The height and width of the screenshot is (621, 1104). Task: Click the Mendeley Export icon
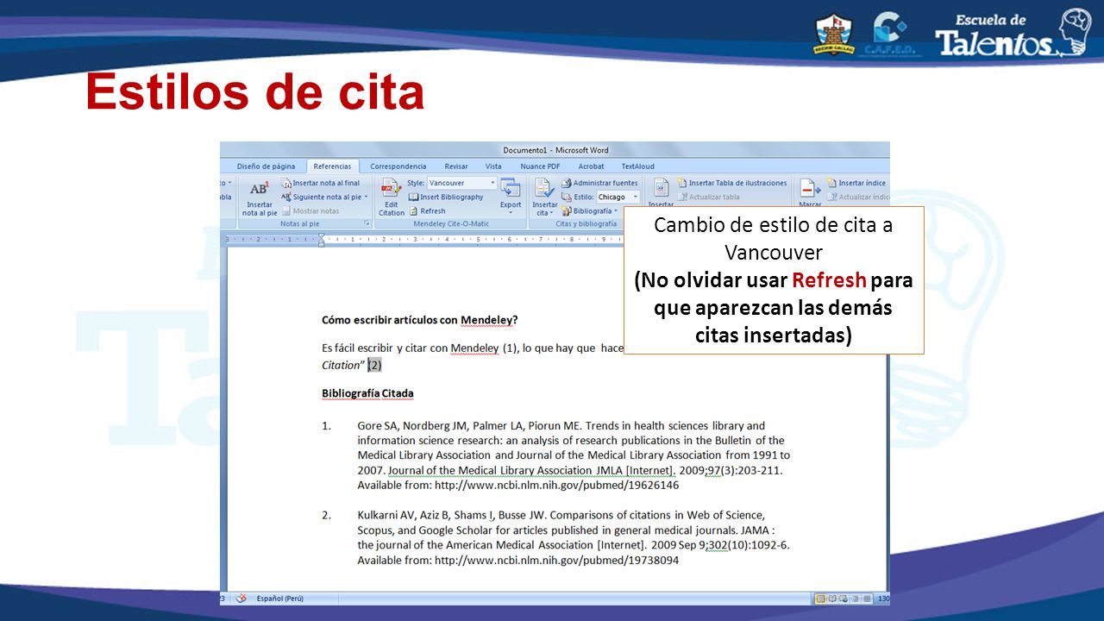[x=511, y=195]
